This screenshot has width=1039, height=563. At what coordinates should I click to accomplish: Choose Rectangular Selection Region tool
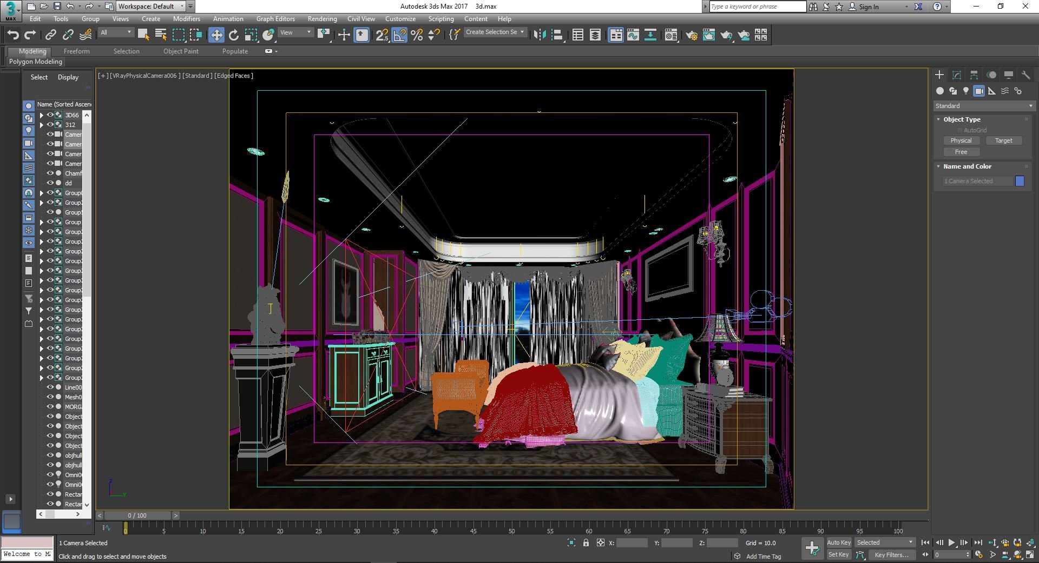tap(179, 35)
